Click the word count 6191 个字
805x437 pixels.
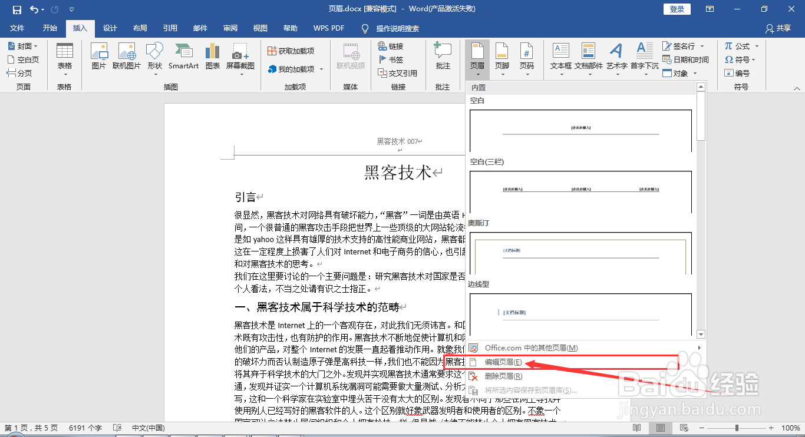85,428
